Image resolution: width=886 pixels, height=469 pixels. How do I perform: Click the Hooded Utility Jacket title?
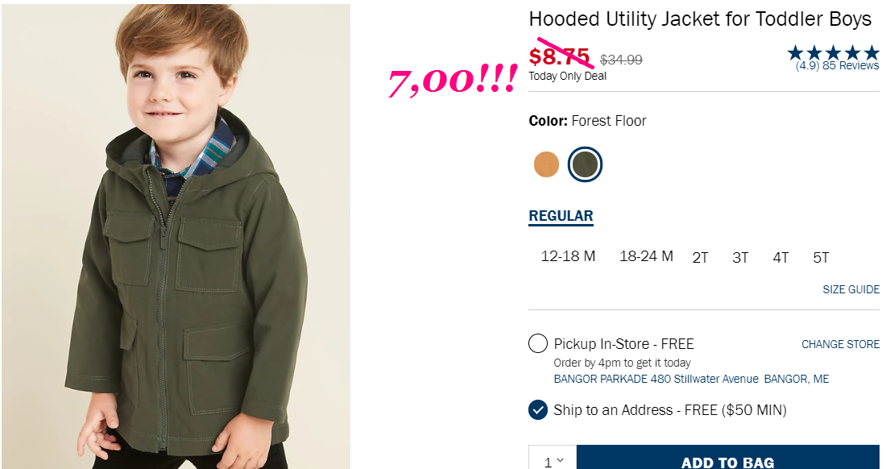point(700,20)
